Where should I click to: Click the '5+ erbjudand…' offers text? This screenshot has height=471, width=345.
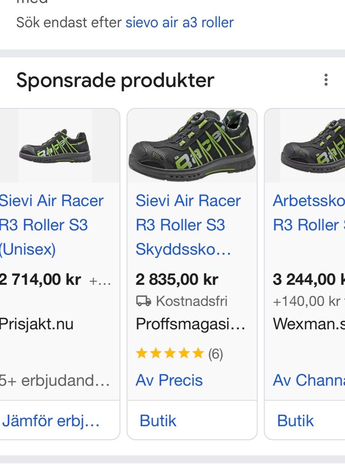coord(55,380)
